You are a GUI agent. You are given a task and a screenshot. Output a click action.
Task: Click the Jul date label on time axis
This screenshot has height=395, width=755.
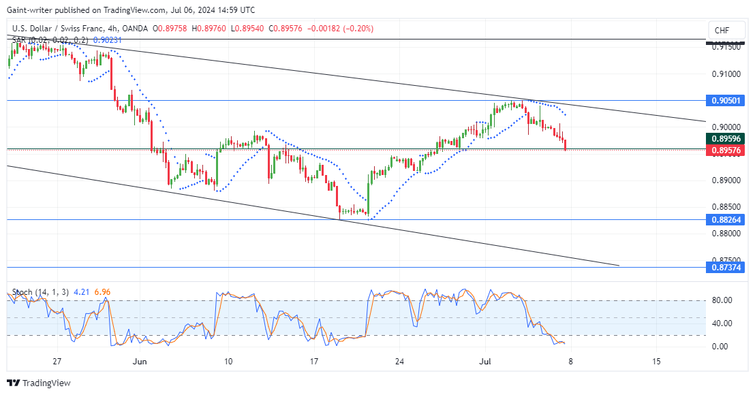tap(485, 362)
